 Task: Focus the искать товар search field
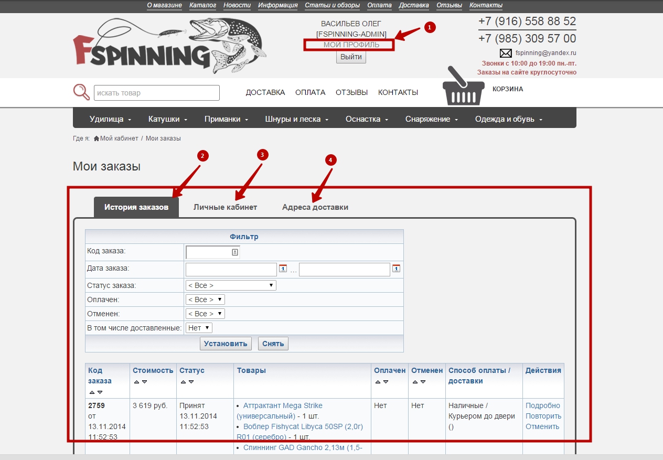(x=156, y=93)
